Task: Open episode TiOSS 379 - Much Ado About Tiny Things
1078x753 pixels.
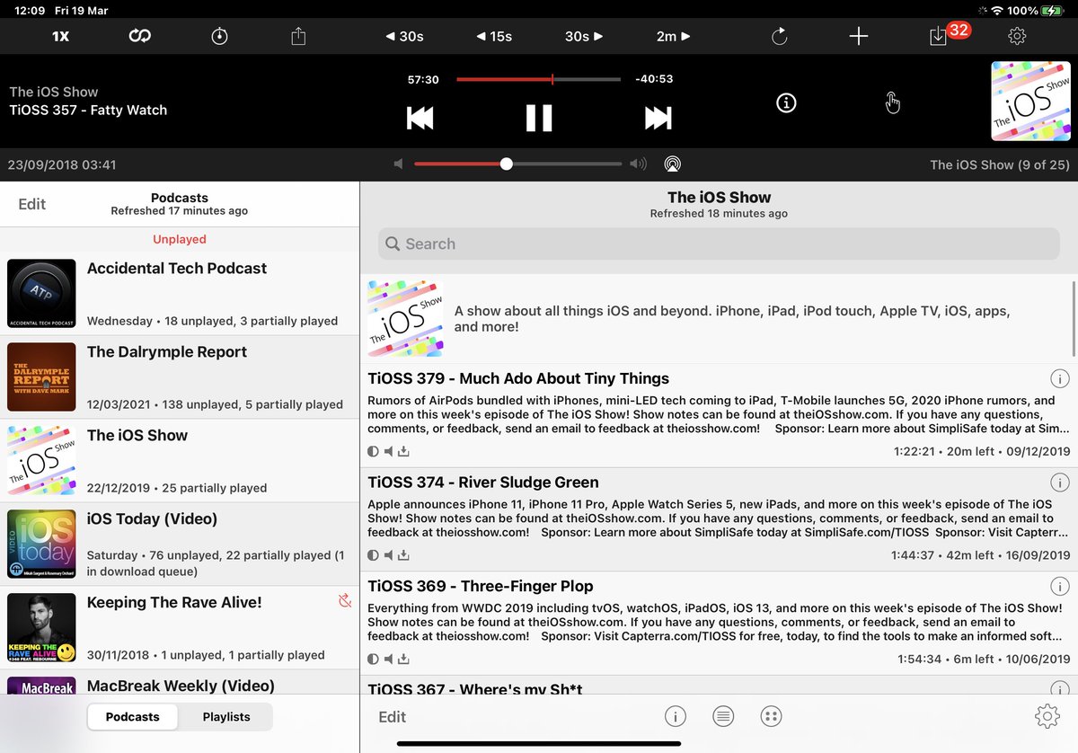Action: 719,415
